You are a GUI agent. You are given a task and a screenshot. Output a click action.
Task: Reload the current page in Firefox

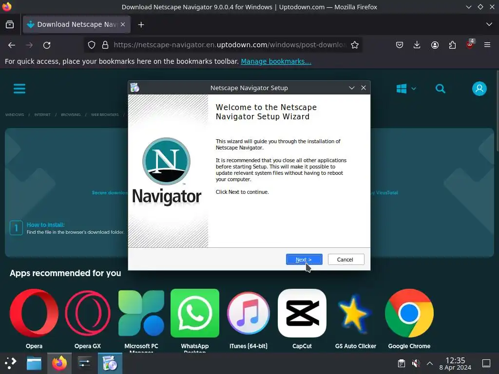[x=47, y=45]
